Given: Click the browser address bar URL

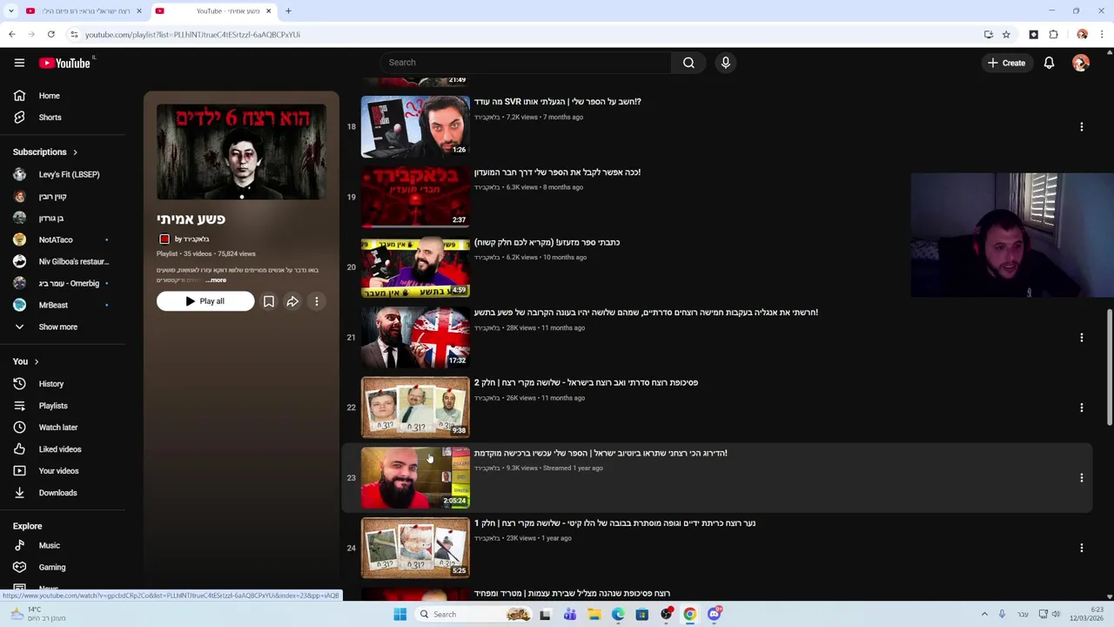Looking at the screenshot, I should tap(191, 35).
